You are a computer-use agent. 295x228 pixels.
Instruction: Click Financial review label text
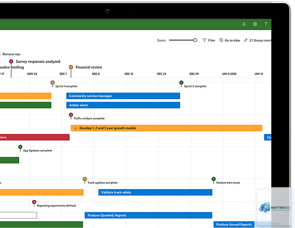pyautogui.click(x=89, y=67)
